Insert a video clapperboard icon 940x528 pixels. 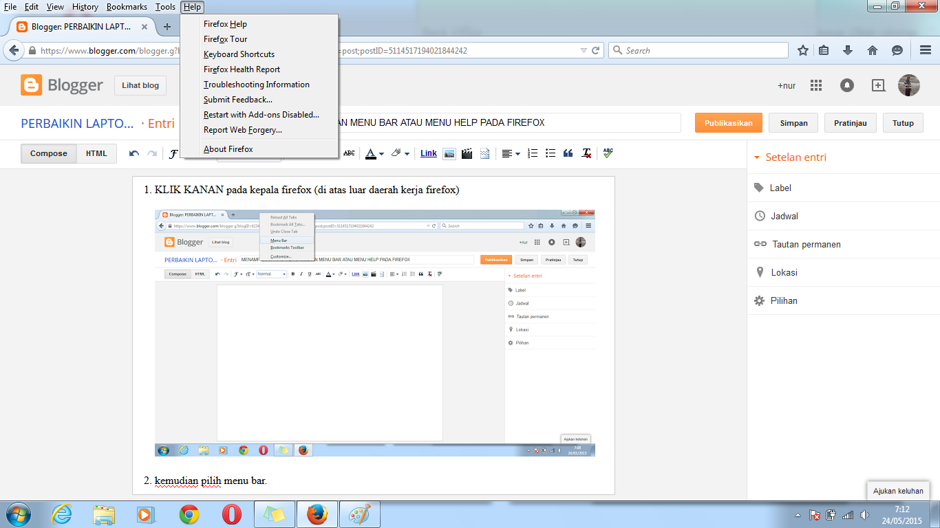[467, 153]
